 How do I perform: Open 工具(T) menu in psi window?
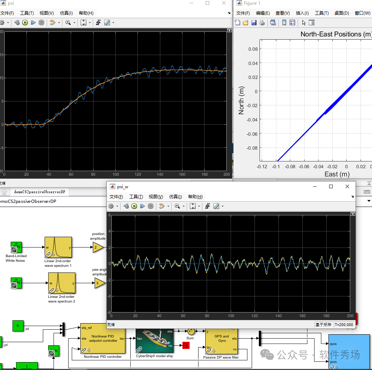tap(27, 13)
